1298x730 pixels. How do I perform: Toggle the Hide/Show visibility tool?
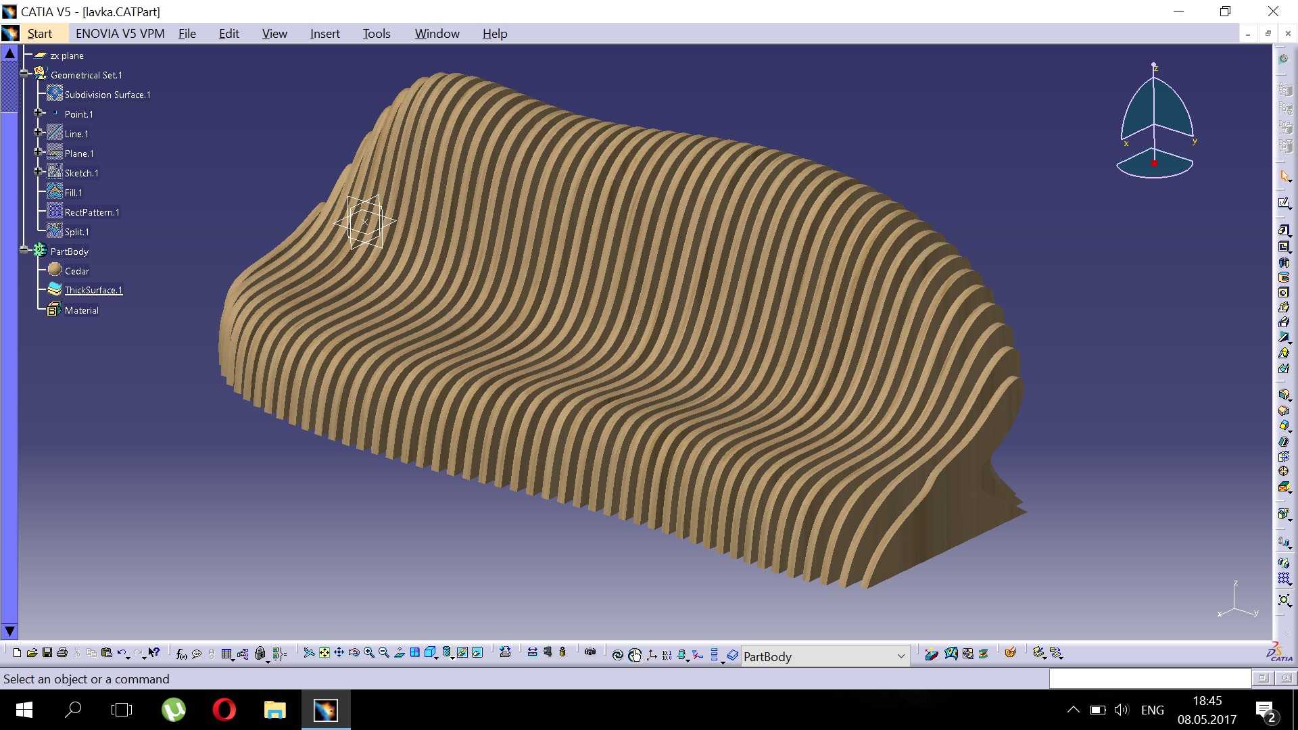(463, 653)
